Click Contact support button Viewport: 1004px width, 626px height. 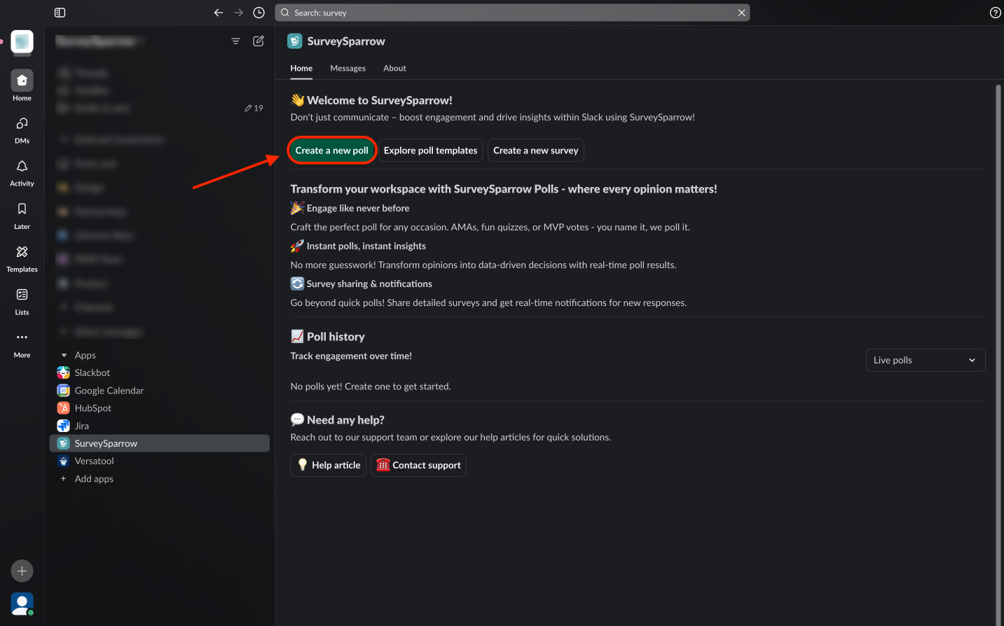(418, 465)
